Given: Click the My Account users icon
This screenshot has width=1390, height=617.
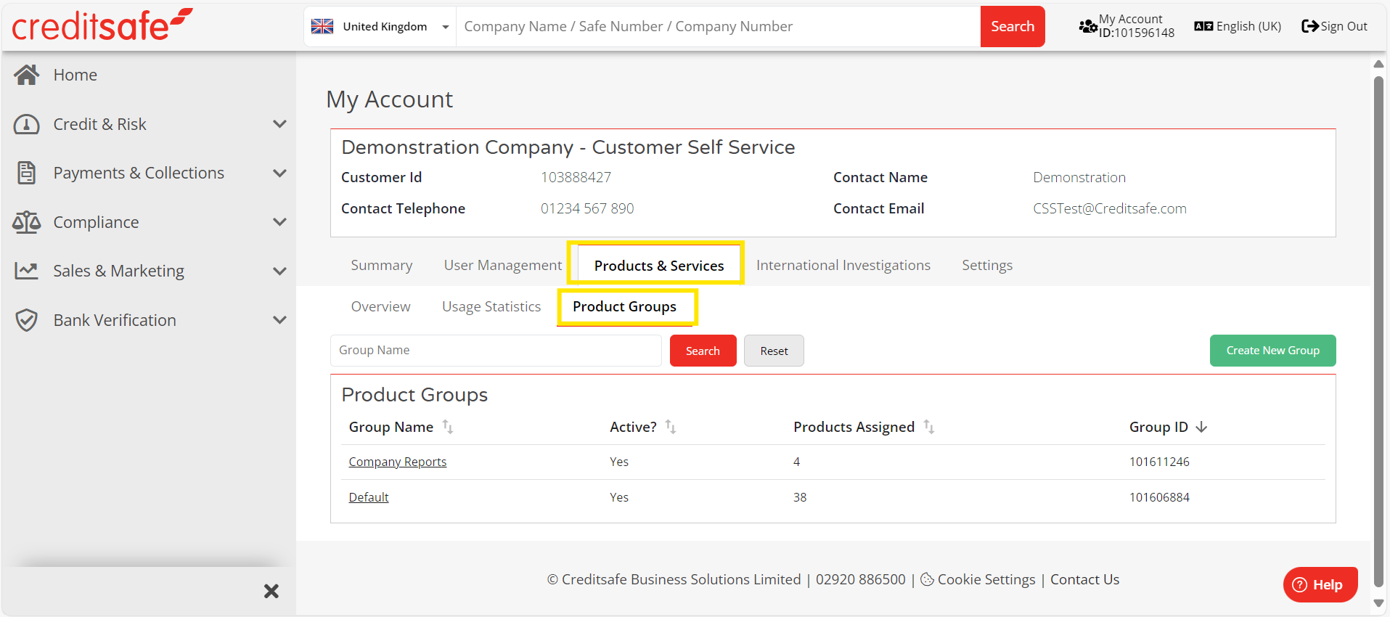Looking at the screenshot, I should click(x=1087, y=26).
